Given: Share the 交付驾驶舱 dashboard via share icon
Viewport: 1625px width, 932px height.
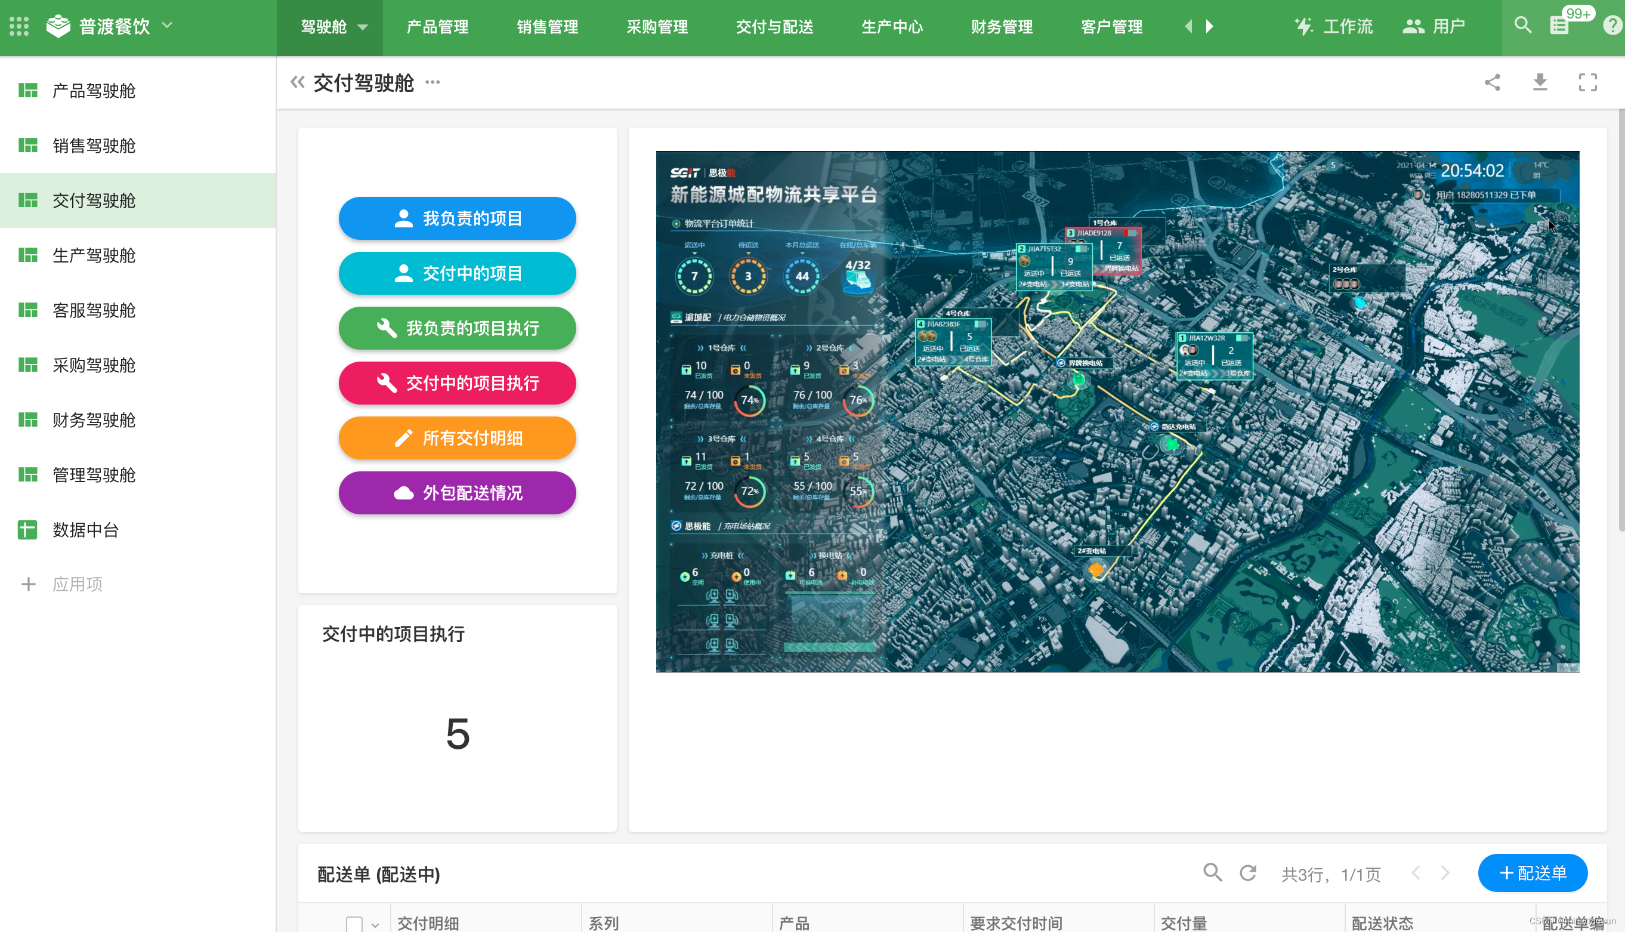Looking at the screenshot, I should [x=1492, y=82].
